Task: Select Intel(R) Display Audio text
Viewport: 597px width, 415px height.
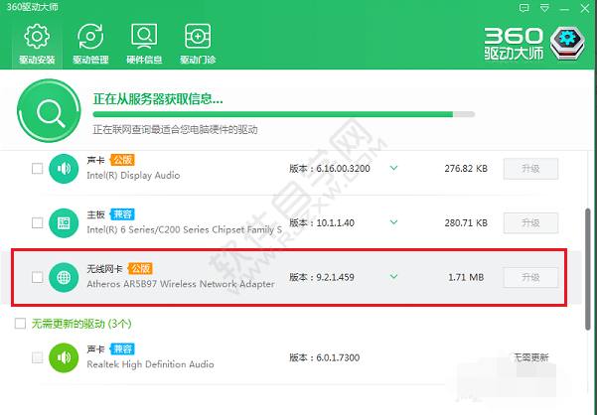Action: tap(133, 176)
